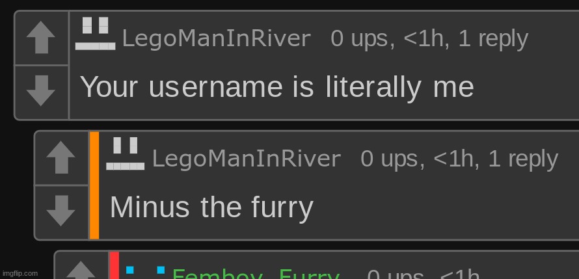
Task: Open LegoManInRiver profile from top comment
Action: 217,38
